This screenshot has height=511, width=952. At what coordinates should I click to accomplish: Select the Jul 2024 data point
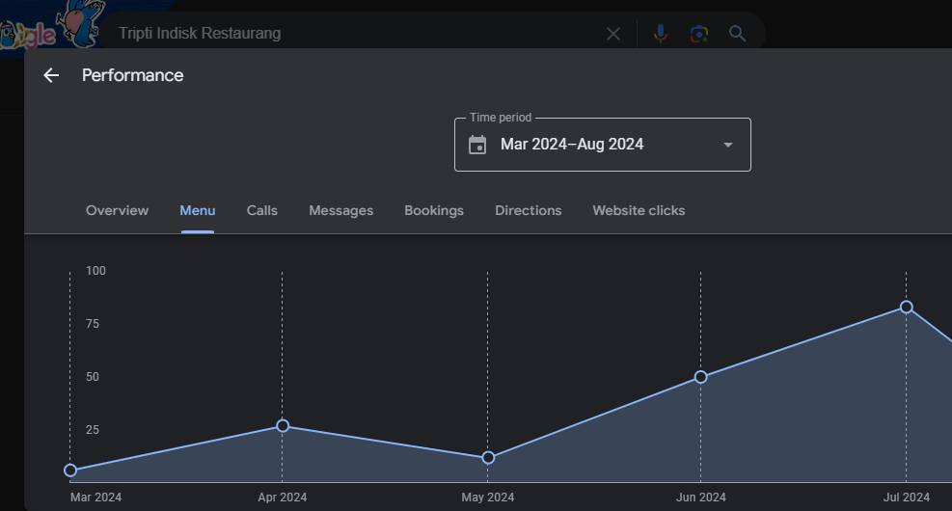(906, 307)
